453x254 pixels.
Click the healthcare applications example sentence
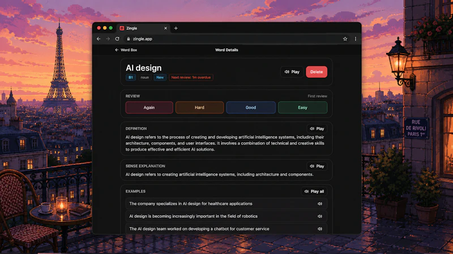pyautogui.click(x=191, y=204)
